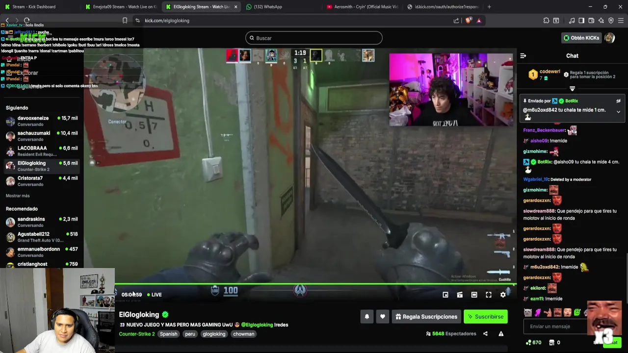Open emanuelbordonn recommended channel
This screenshot has height=353, width=628.
point(42,252)
